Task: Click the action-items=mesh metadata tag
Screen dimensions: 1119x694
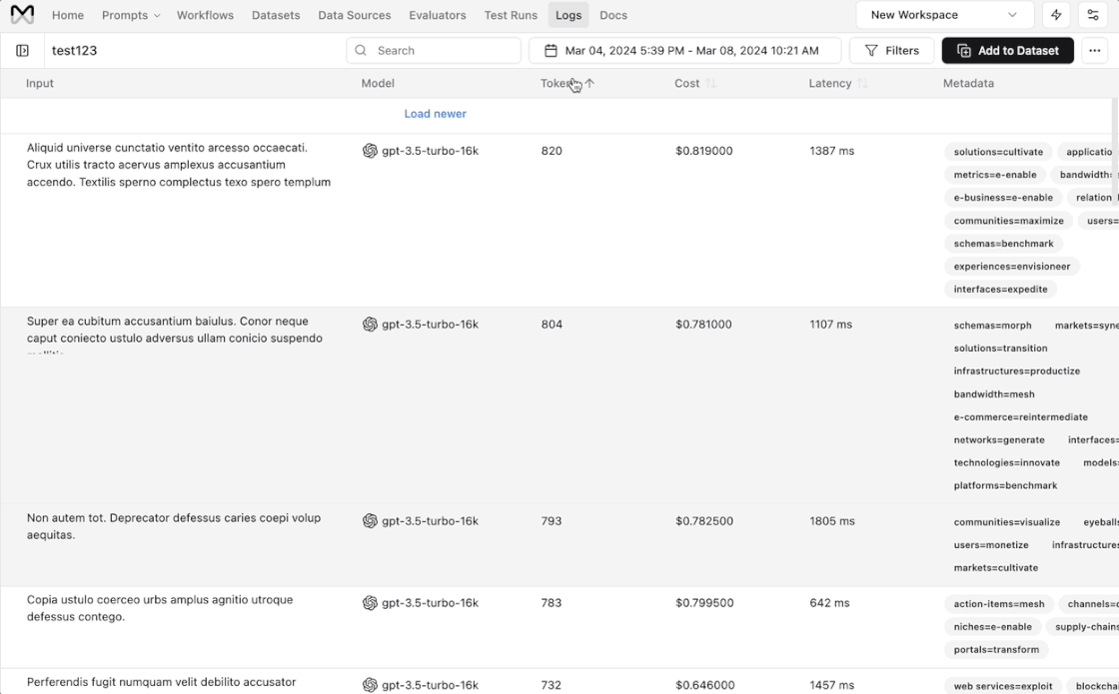Action: point(998,604)
